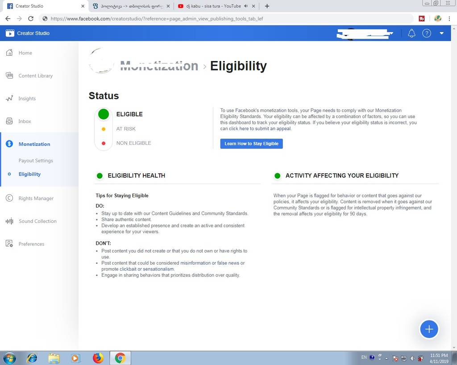457x365 pixels.
Task: Open Payout Settings submenu item
Action: point(36,160)
